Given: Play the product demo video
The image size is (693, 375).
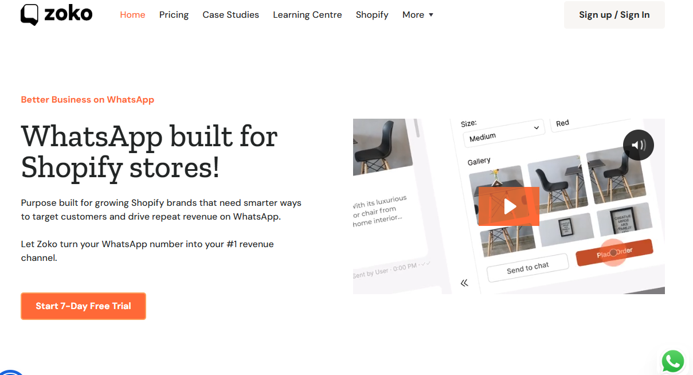Looking at the screenshot, I should [509, 206].
